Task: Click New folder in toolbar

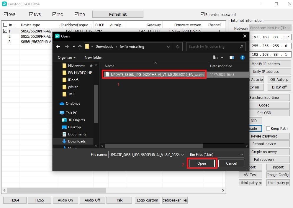Action: (x=93, y=58)
